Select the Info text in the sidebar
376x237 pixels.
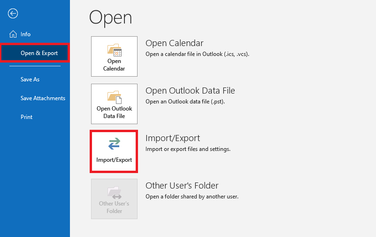(x=25, y=34)
